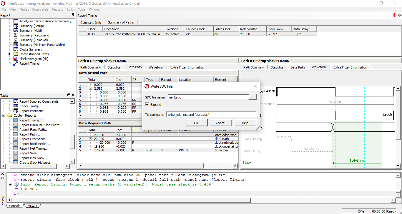Toggle the Expand checkbox in Write SDC dialog
The height and width of the screenshot is (214, 402).
(x=147, y=104)
